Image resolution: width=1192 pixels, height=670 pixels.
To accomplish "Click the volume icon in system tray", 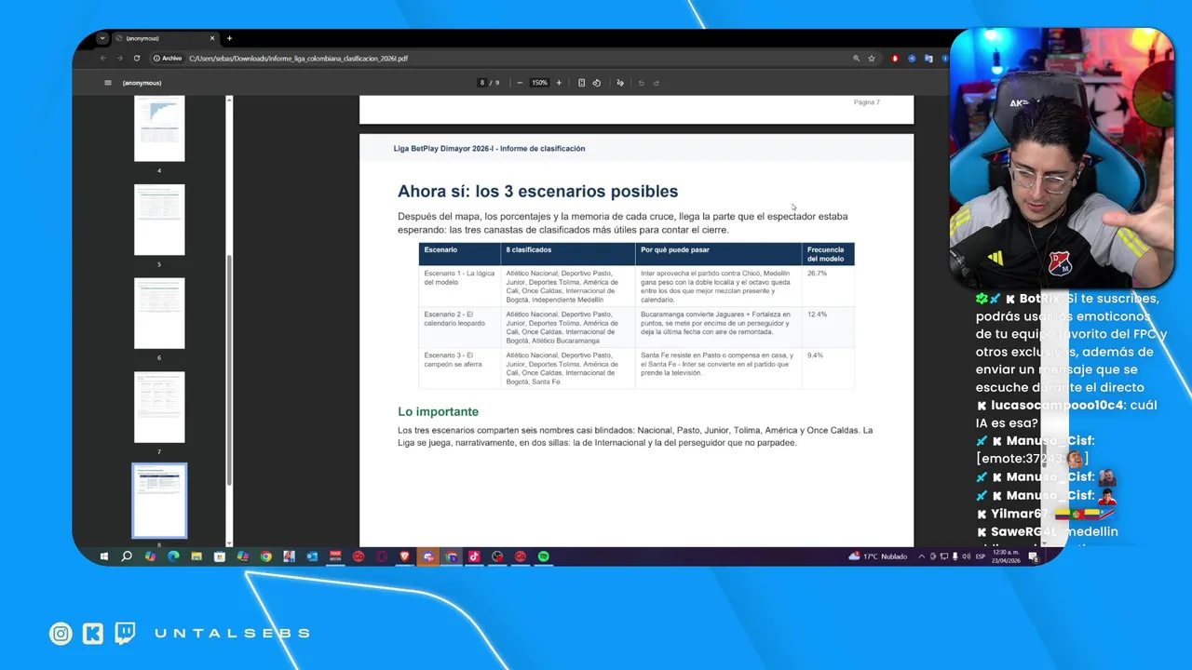I will pos(966,556).
